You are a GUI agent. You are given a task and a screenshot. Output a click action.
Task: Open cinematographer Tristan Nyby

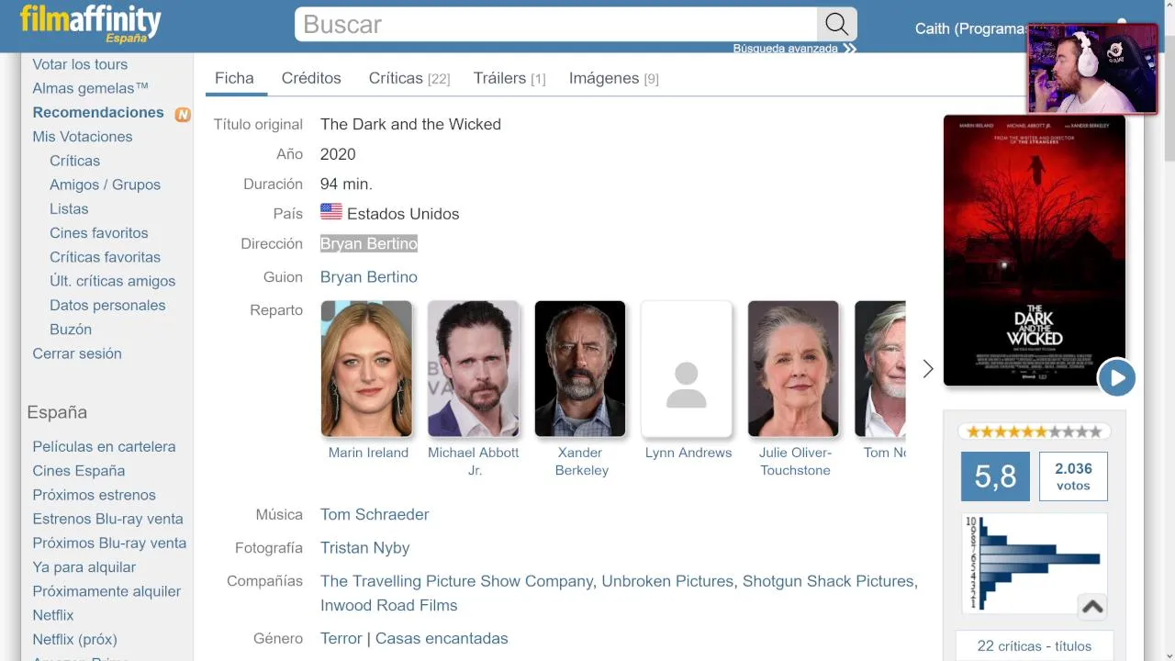[364, 548]
